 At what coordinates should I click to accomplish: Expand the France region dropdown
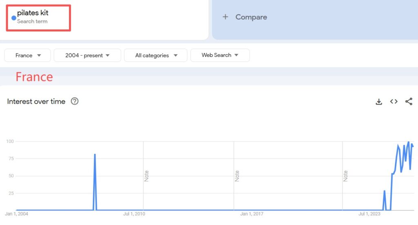(x=28, y=55)
